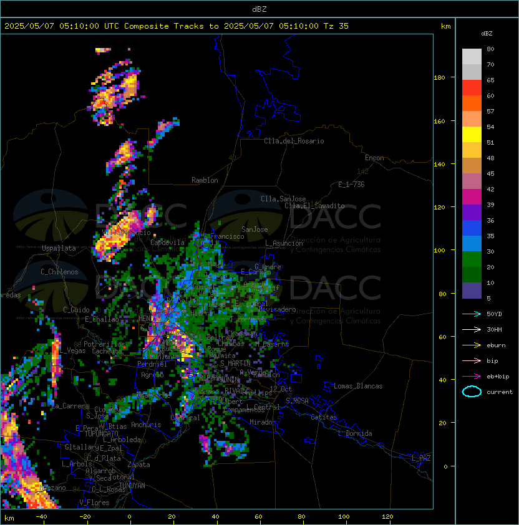Viewport: 519px width, 525px height.
Task: Click the Catitas place label
Action: [324, 417]
